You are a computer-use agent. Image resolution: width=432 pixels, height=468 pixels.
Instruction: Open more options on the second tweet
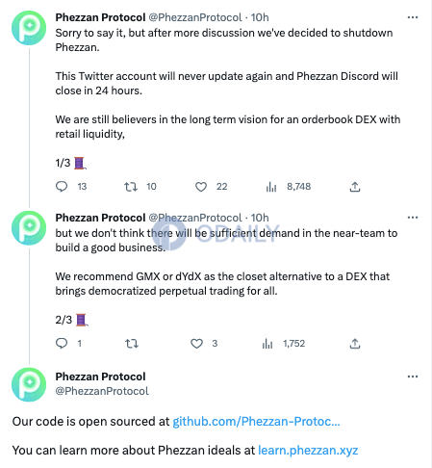pos(413,218)
